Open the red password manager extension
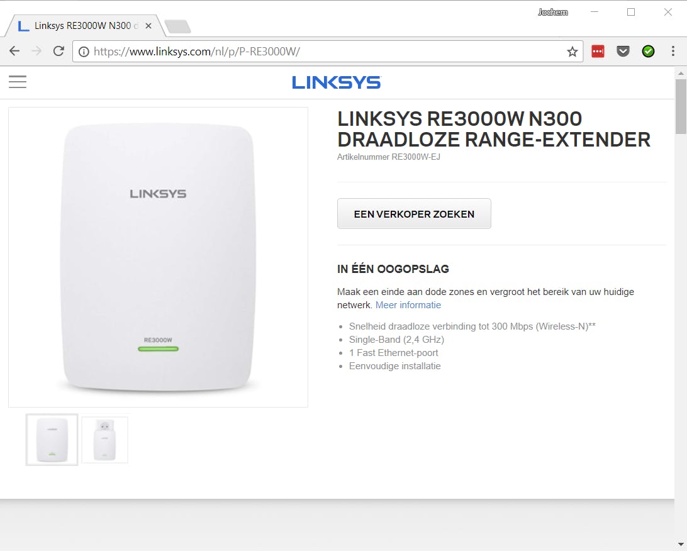This screenshot has height=551, width=687. pos(598,51)
